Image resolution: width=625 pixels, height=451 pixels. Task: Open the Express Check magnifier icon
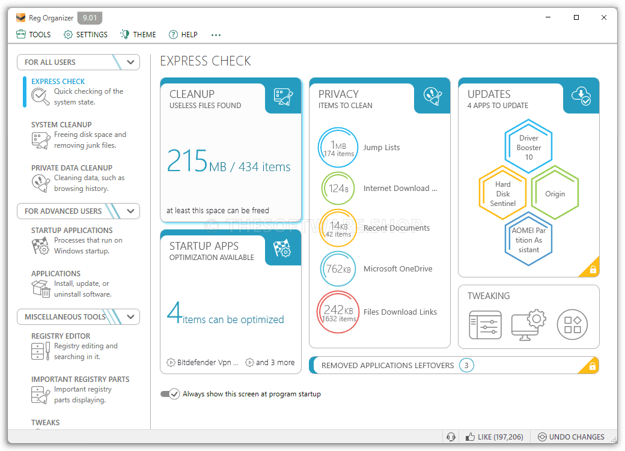(x=41, y=97)
